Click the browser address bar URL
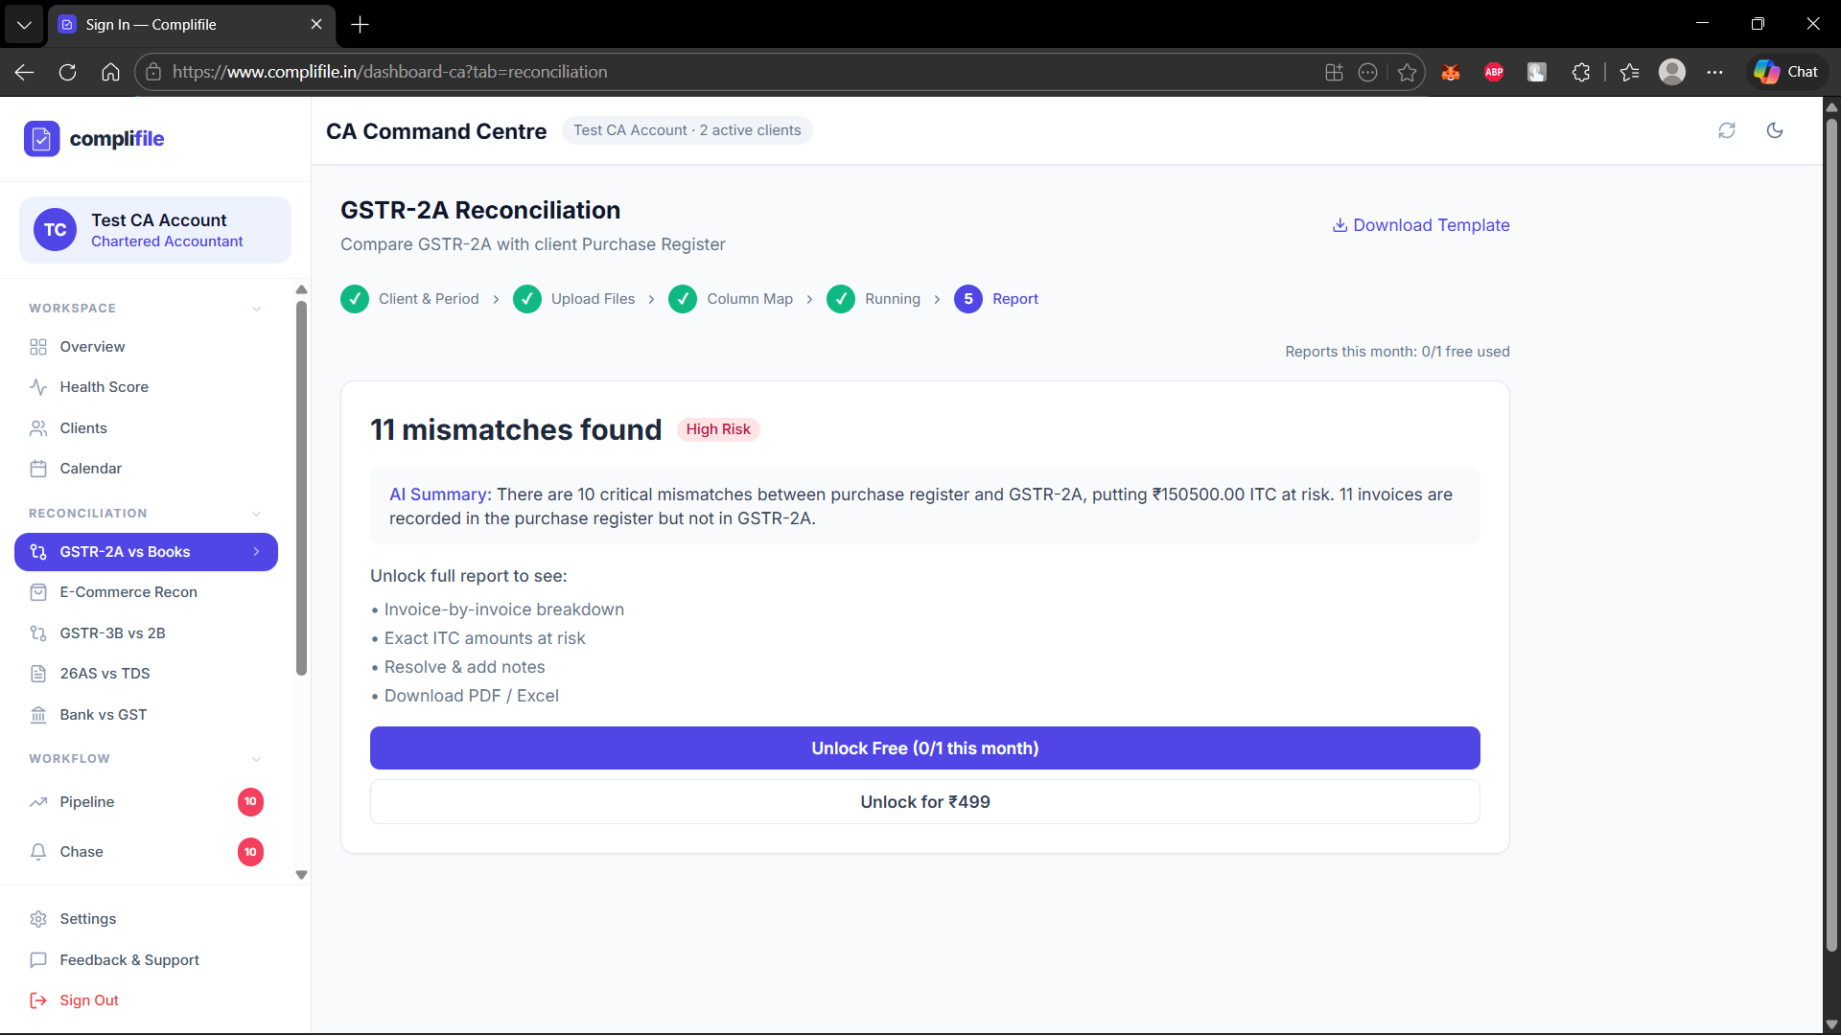The width and height of the screenshot is (1841, 1035). (389, 72)
